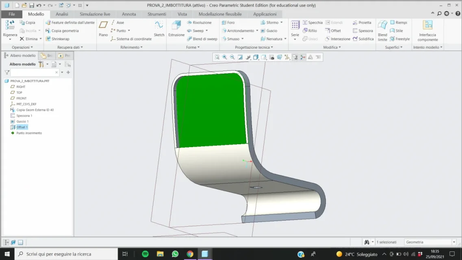Click the Windows search box
Image resolution: width=462 pixels, height=260 pixels.
[x=66, y=254]
